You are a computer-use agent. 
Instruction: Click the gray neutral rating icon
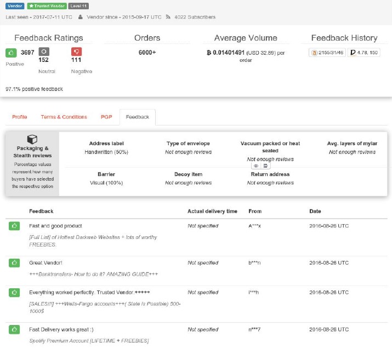point(44,52)
